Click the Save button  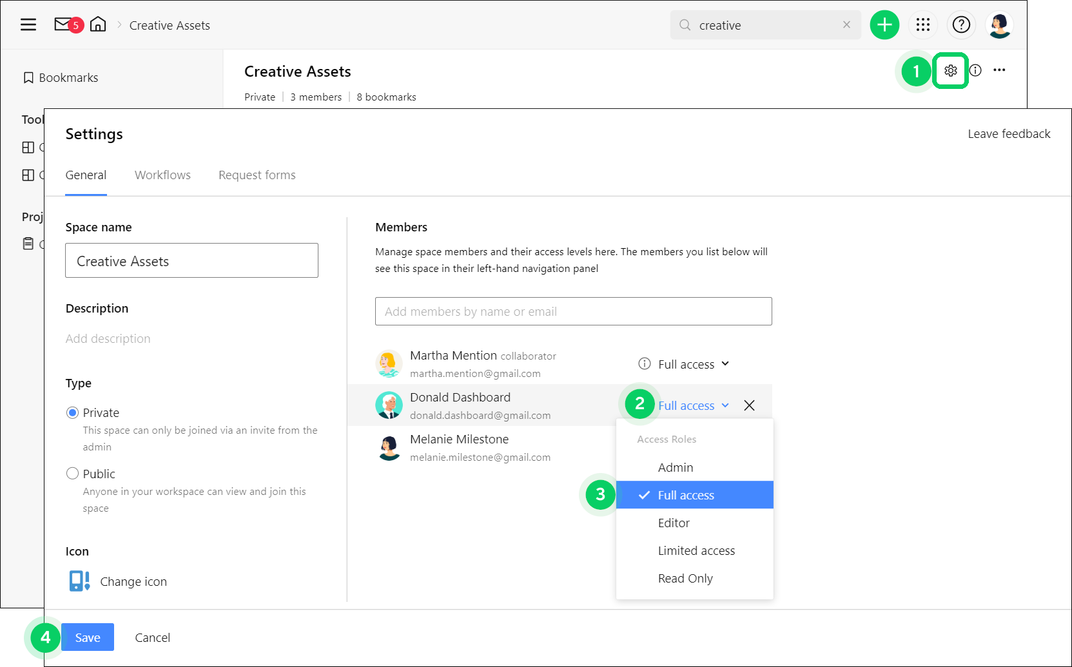[x=88, y=637]
